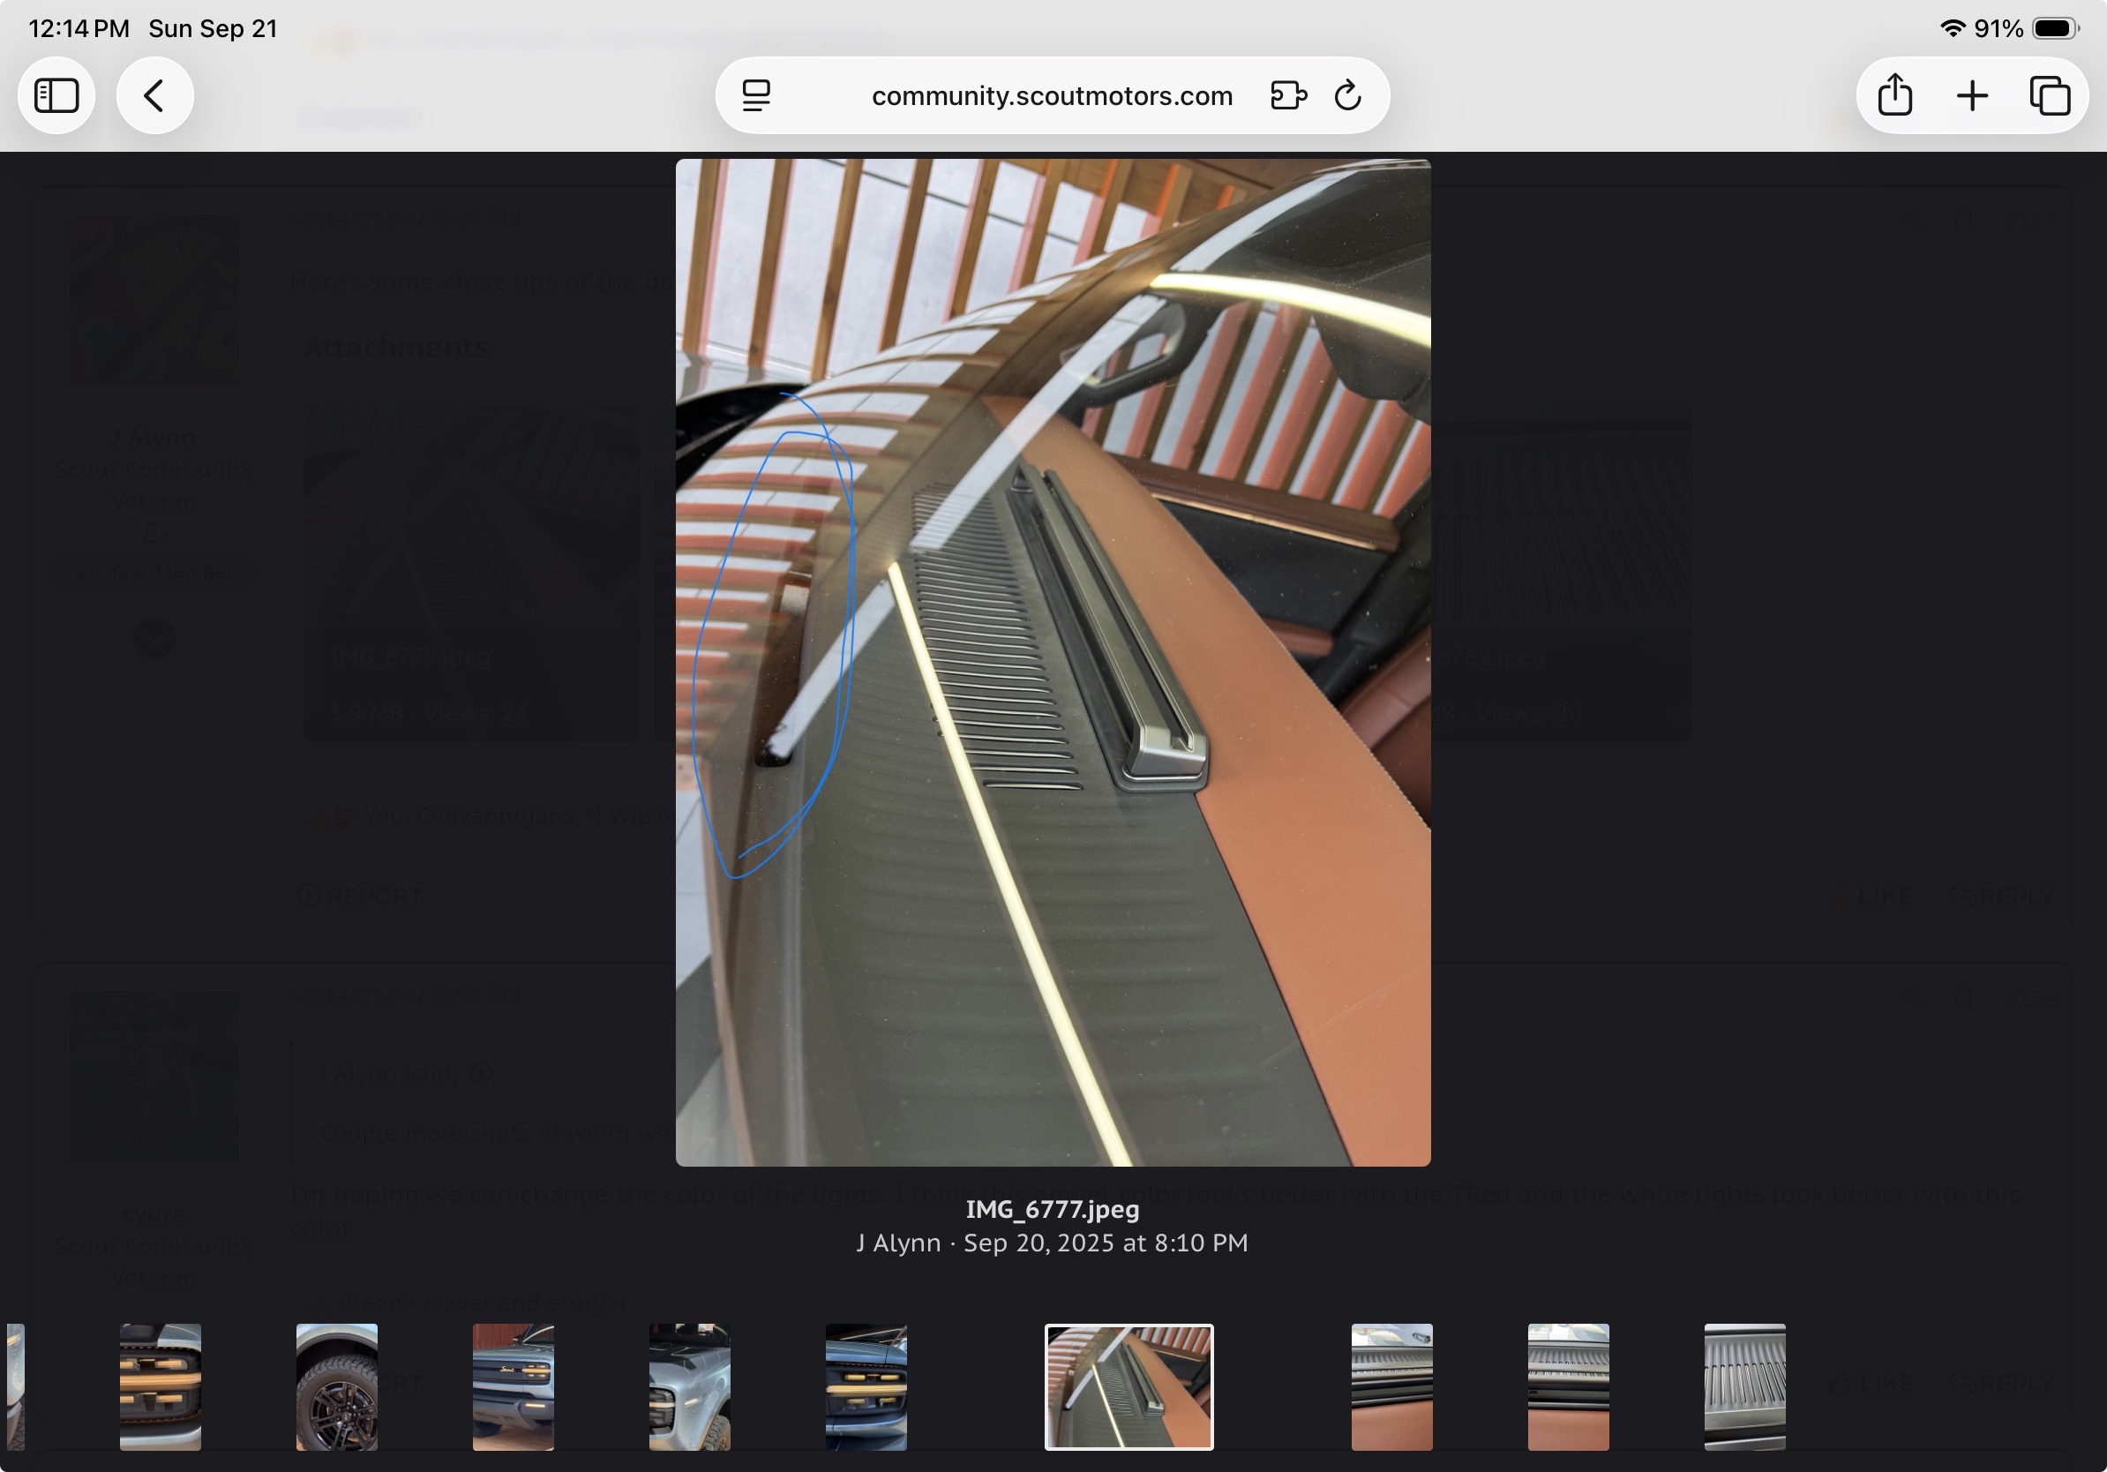This screenshot has height=1472, width=2107.
Task: Open the page reader menu icon
Action: click(756, 95)
